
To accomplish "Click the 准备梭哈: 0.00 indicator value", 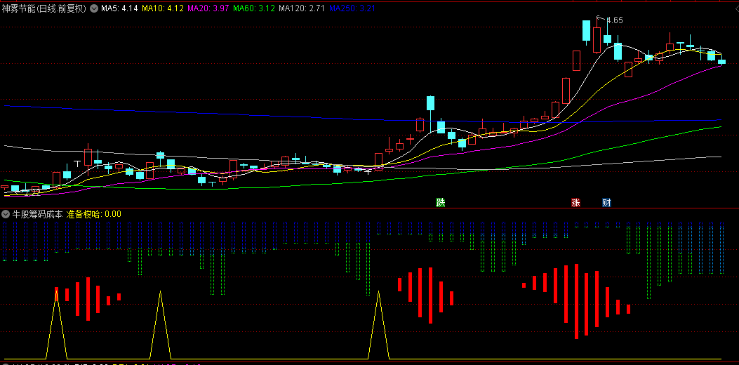I will coord(94,213).
